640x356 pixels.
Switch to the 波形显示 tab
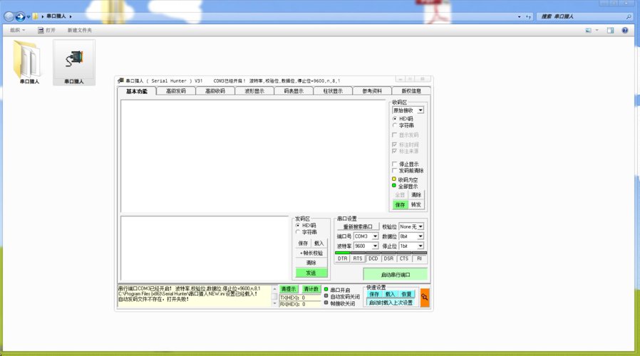254,91
